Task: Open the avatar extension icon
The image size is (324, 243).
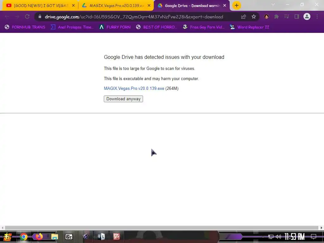Action: point(266,16)
